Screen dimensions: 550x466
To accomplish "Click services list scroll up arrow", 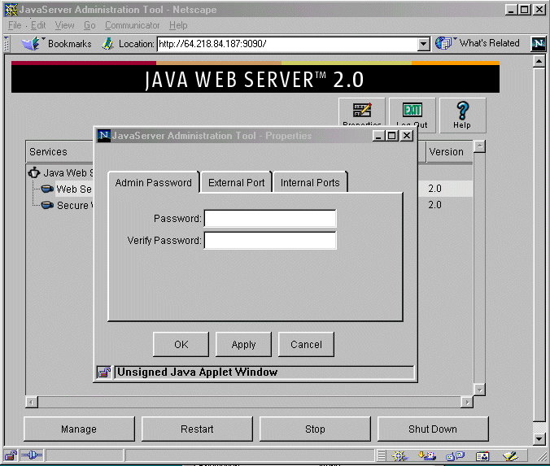I will coord(479,146).
